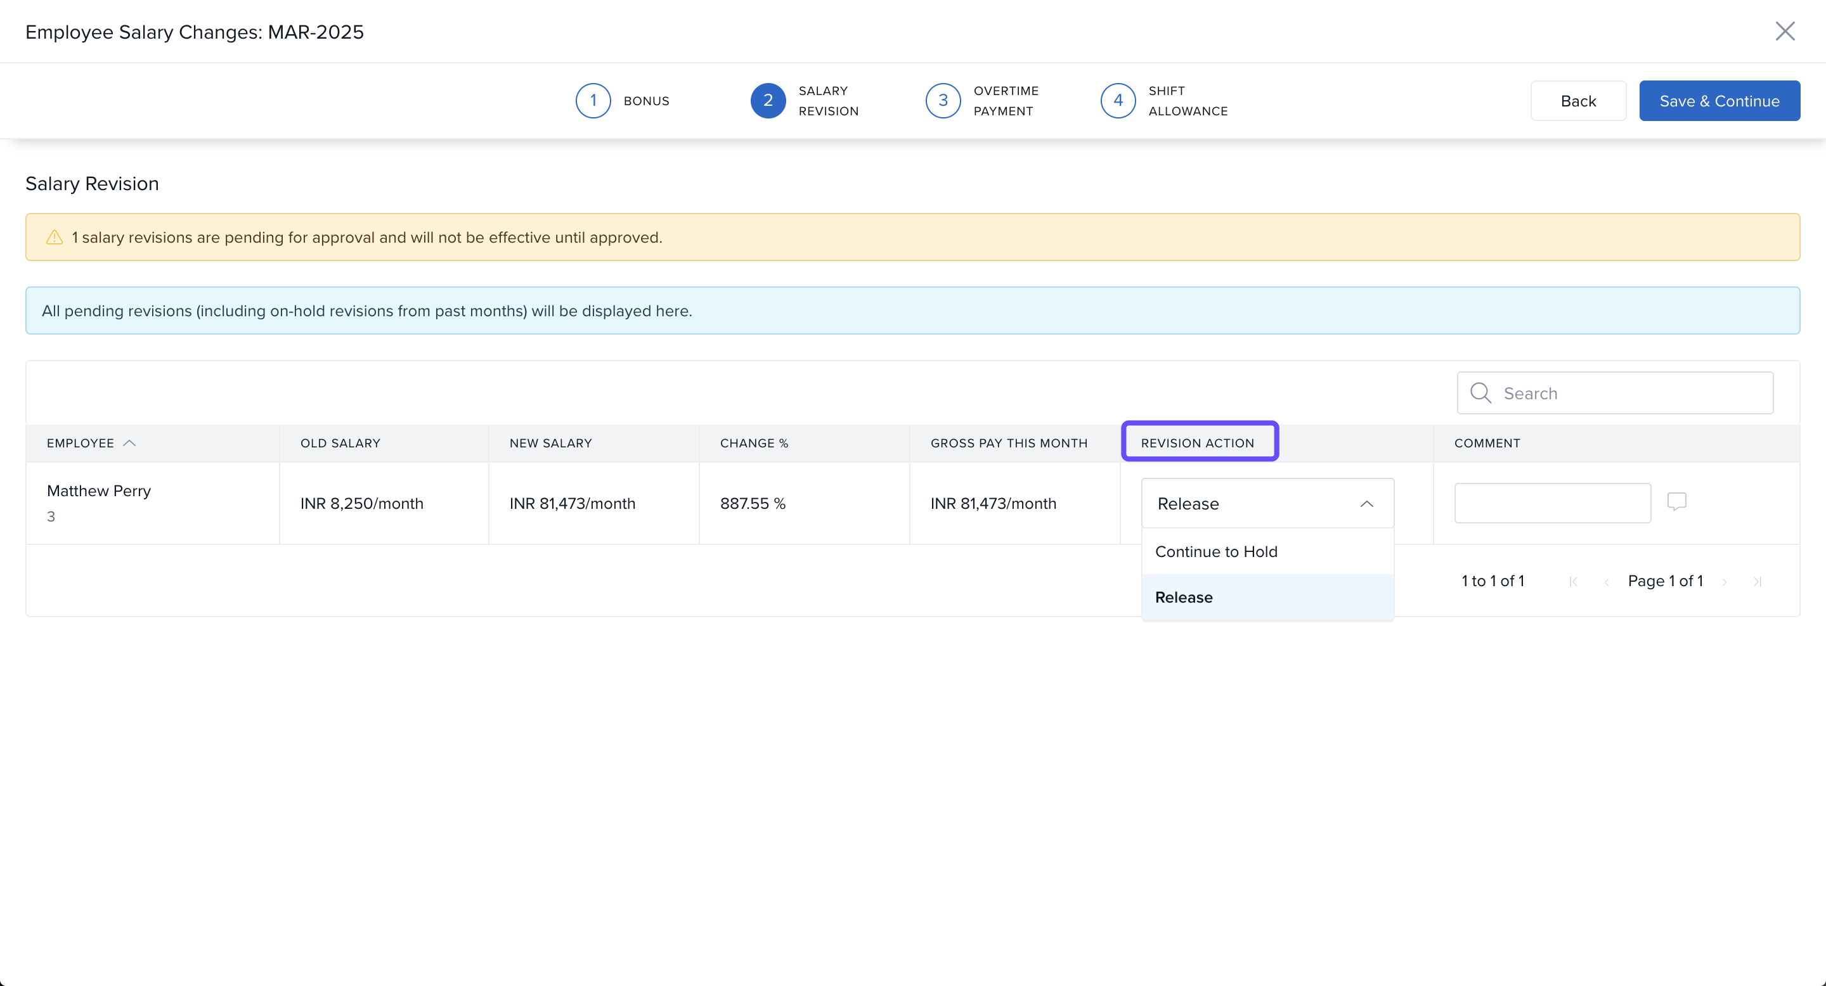Go to step 1 Bonus
This screenshot has width=1826, height=986.
(x=593, y=101)
